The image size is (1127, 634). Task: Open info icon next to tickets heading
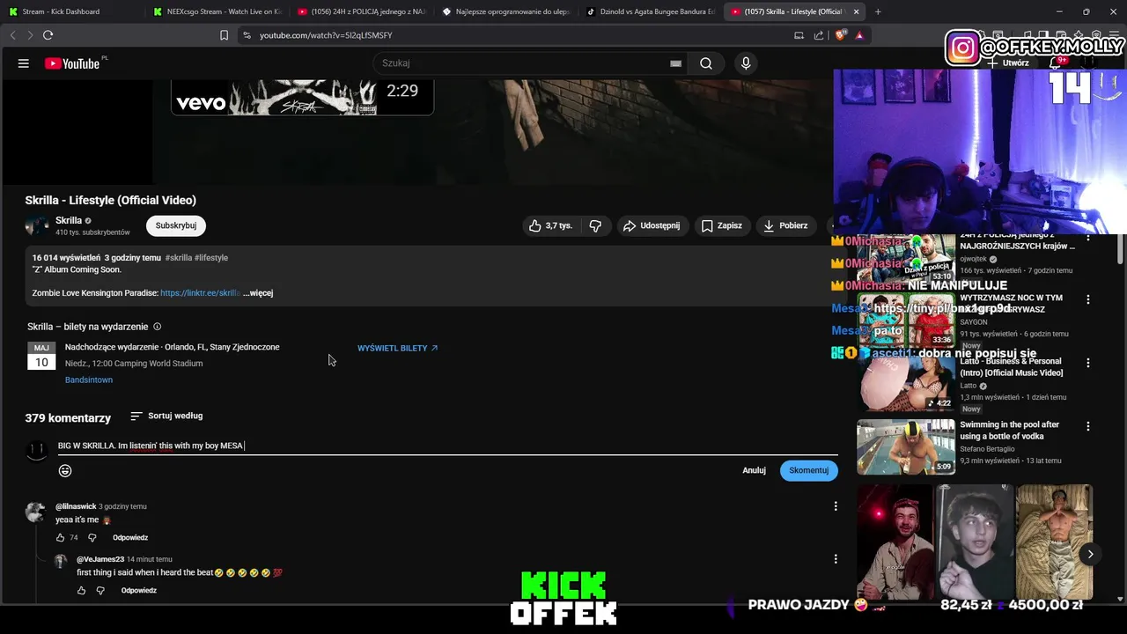point(158,327)
